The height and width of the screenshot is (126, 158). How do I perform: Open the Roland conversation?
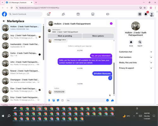21,72
